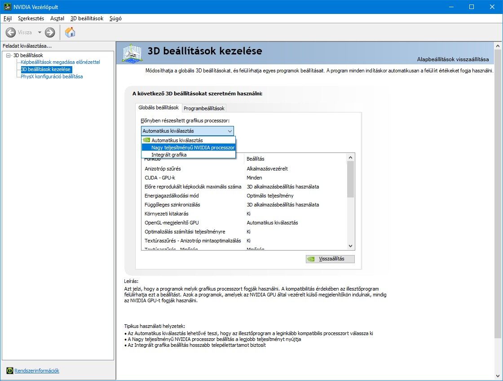Choose Integrált grafika option
Screen dimensions: 503x381
(x=189, y=155)
